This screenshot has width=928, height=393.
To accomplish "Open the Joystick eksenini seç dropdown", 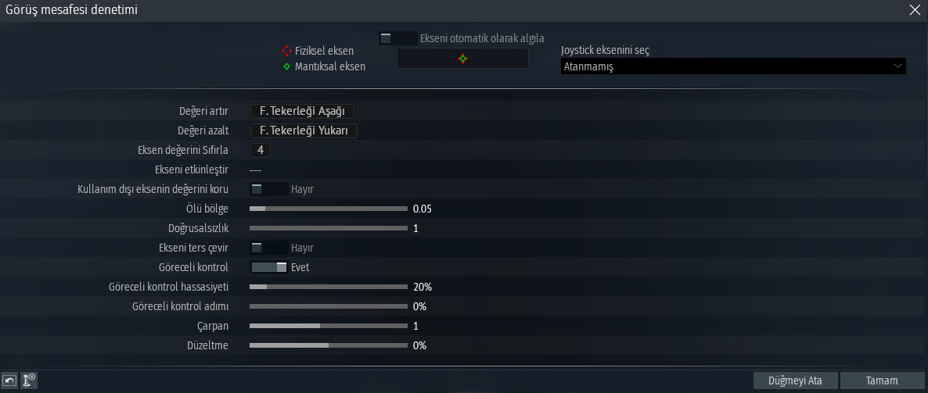I will pyautogui.click(x=733, y=67).
